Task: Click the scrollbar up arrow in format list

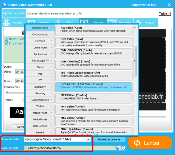Action: 135,27
